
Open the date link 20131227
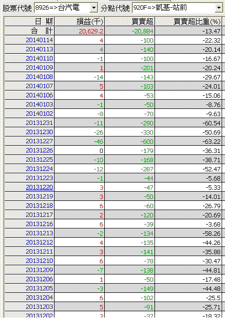coord(40,141)
